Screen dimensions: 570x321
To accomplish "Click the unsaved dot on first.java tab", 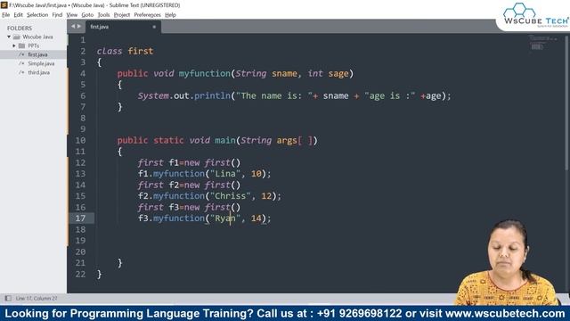I will click(154, 27).
